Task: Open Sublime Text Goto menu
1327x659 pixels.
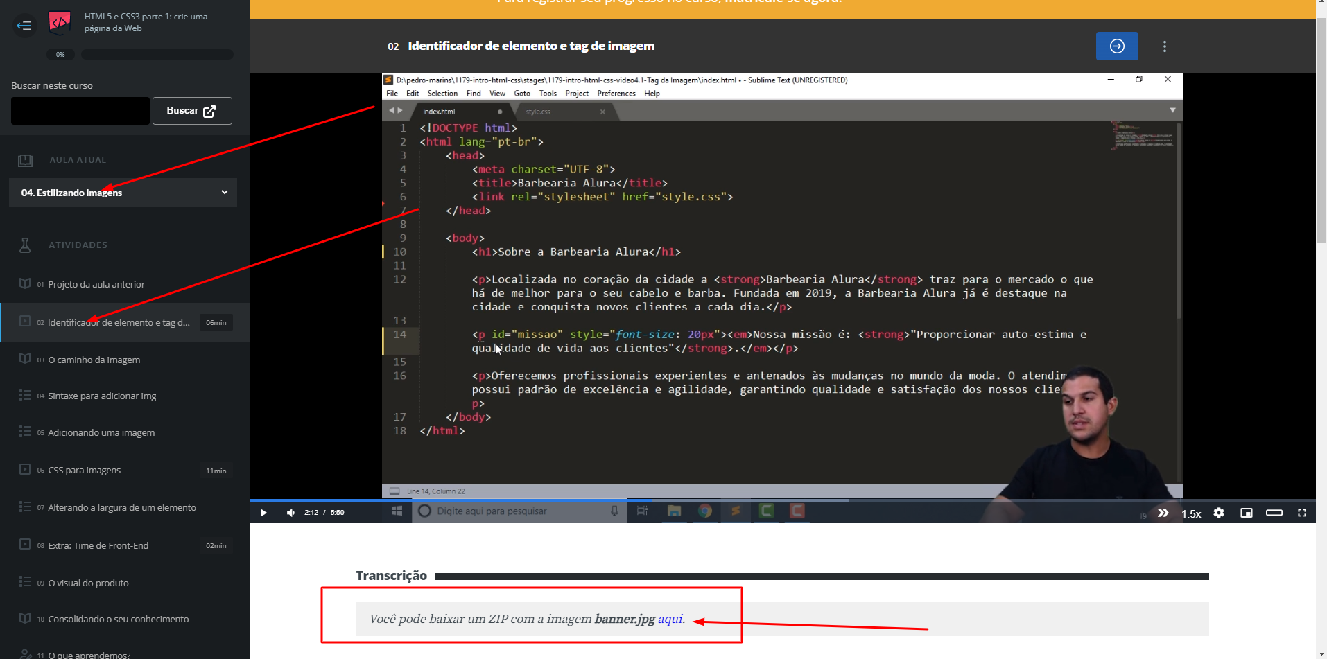Action: [522, 94]
